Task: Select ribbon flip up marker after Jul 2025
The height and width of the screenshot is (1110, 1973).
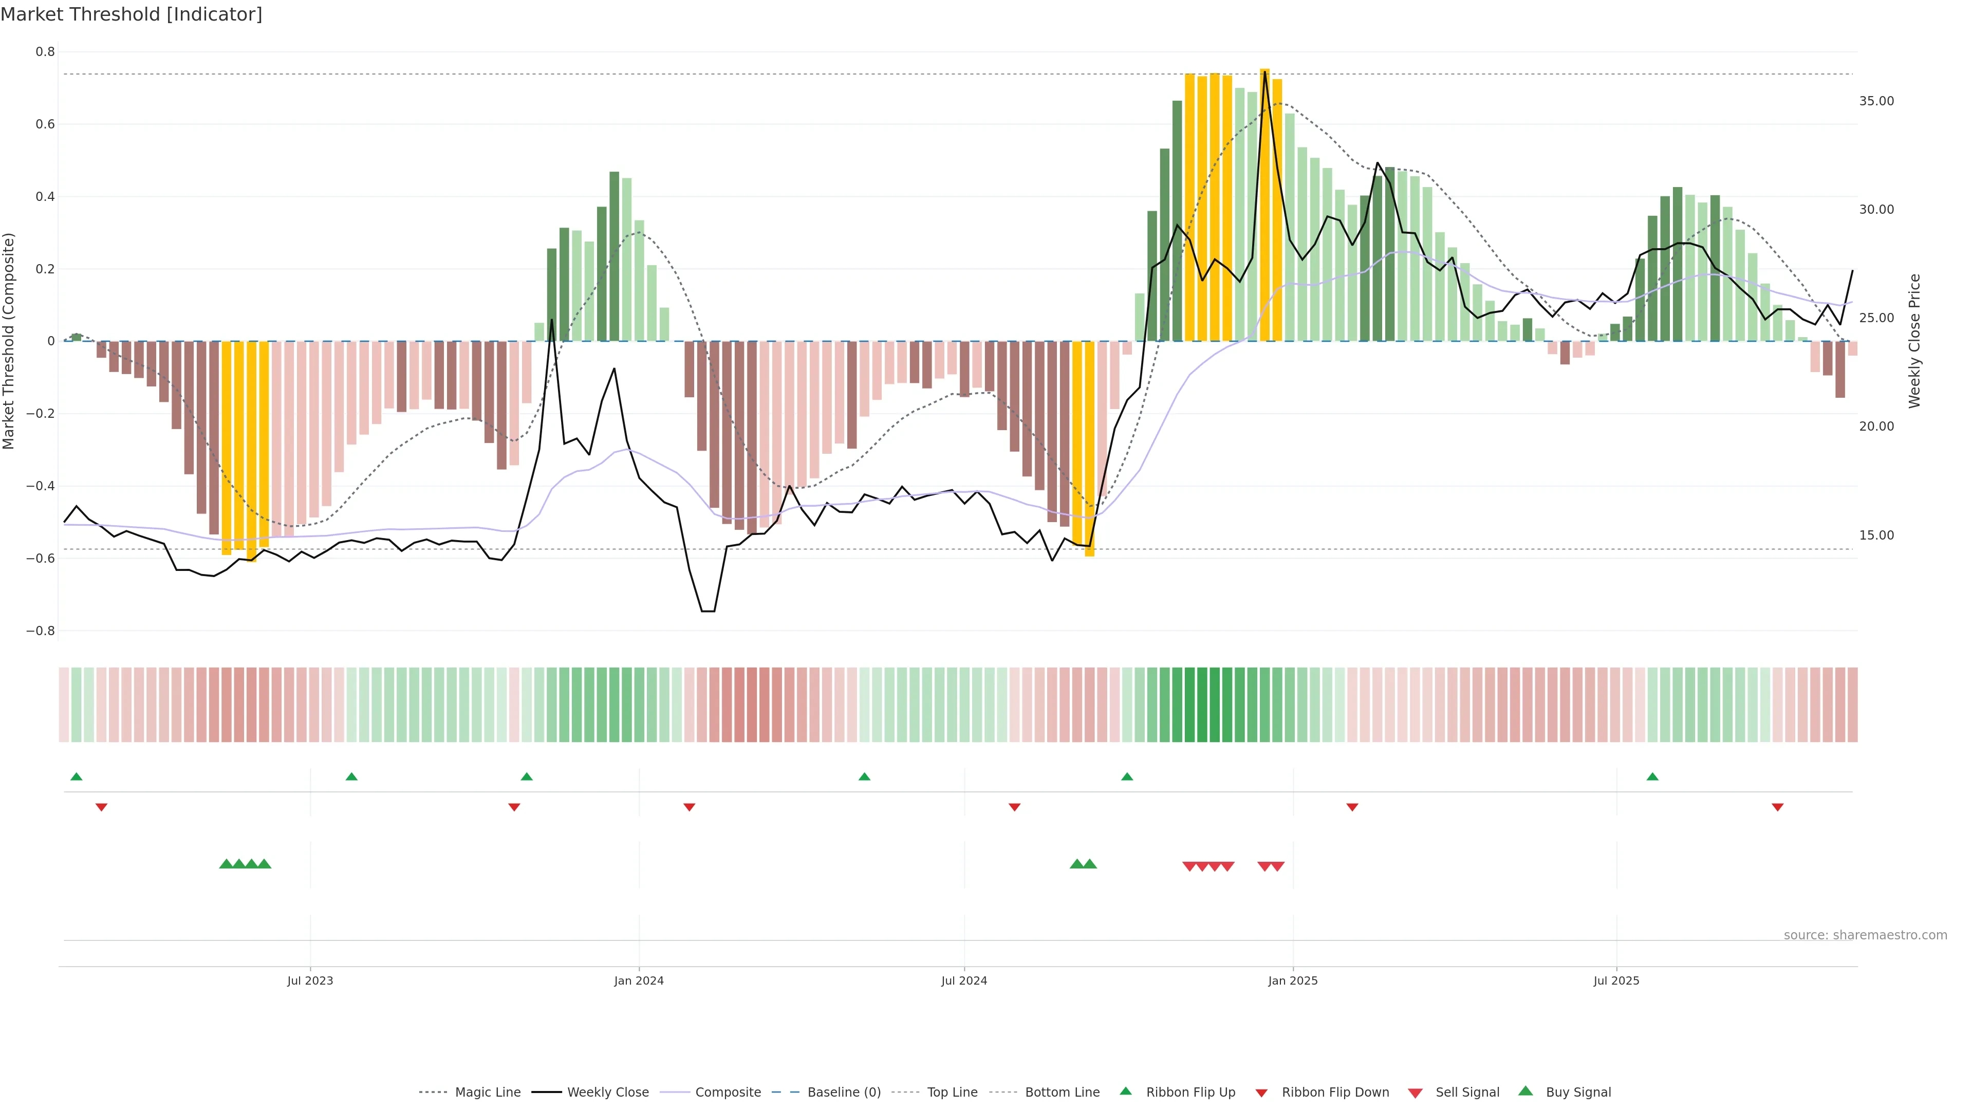Action: coord(1652,777)
